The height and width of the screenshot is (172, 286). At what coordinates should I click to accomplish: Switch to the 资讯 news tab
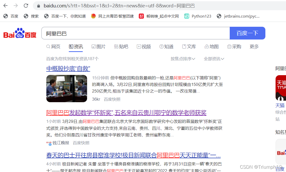[x=76, y=46]
